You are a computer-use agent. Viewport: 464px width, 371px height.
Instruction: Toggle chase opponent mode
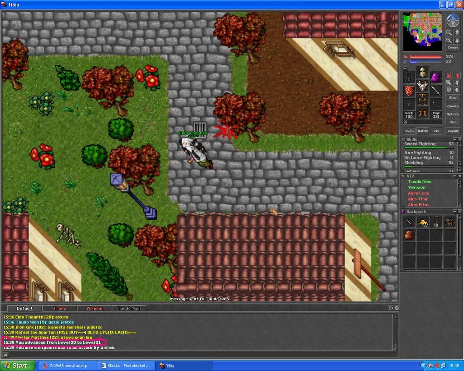(457, 83)
